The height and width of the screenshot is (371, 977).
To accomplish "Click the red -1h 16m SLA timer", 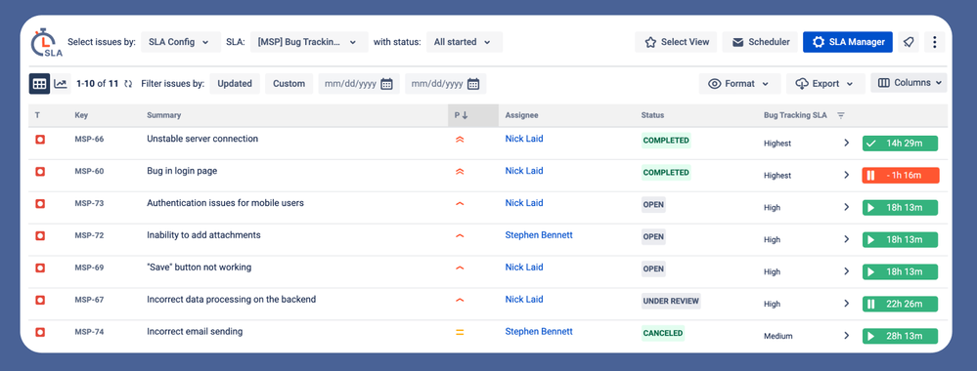I will [x=901, y=175].
